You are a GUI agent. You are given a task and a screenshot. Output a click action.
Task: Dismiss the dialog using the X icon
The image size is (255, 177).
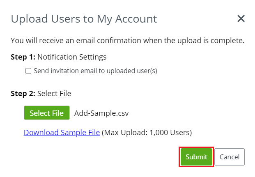pos(241,18)
